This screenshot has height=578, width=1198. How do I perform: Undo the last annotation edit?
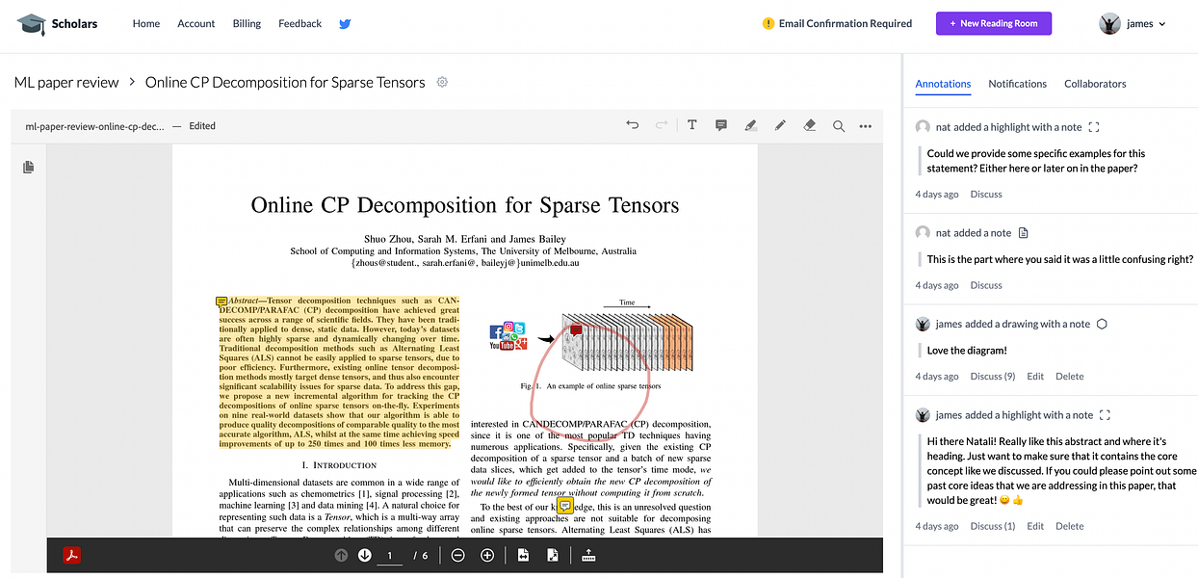coord(632,125)
